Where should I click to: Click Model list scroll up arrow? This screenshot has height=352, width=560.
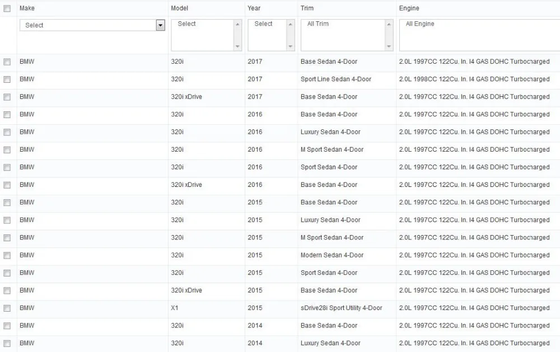237,24
